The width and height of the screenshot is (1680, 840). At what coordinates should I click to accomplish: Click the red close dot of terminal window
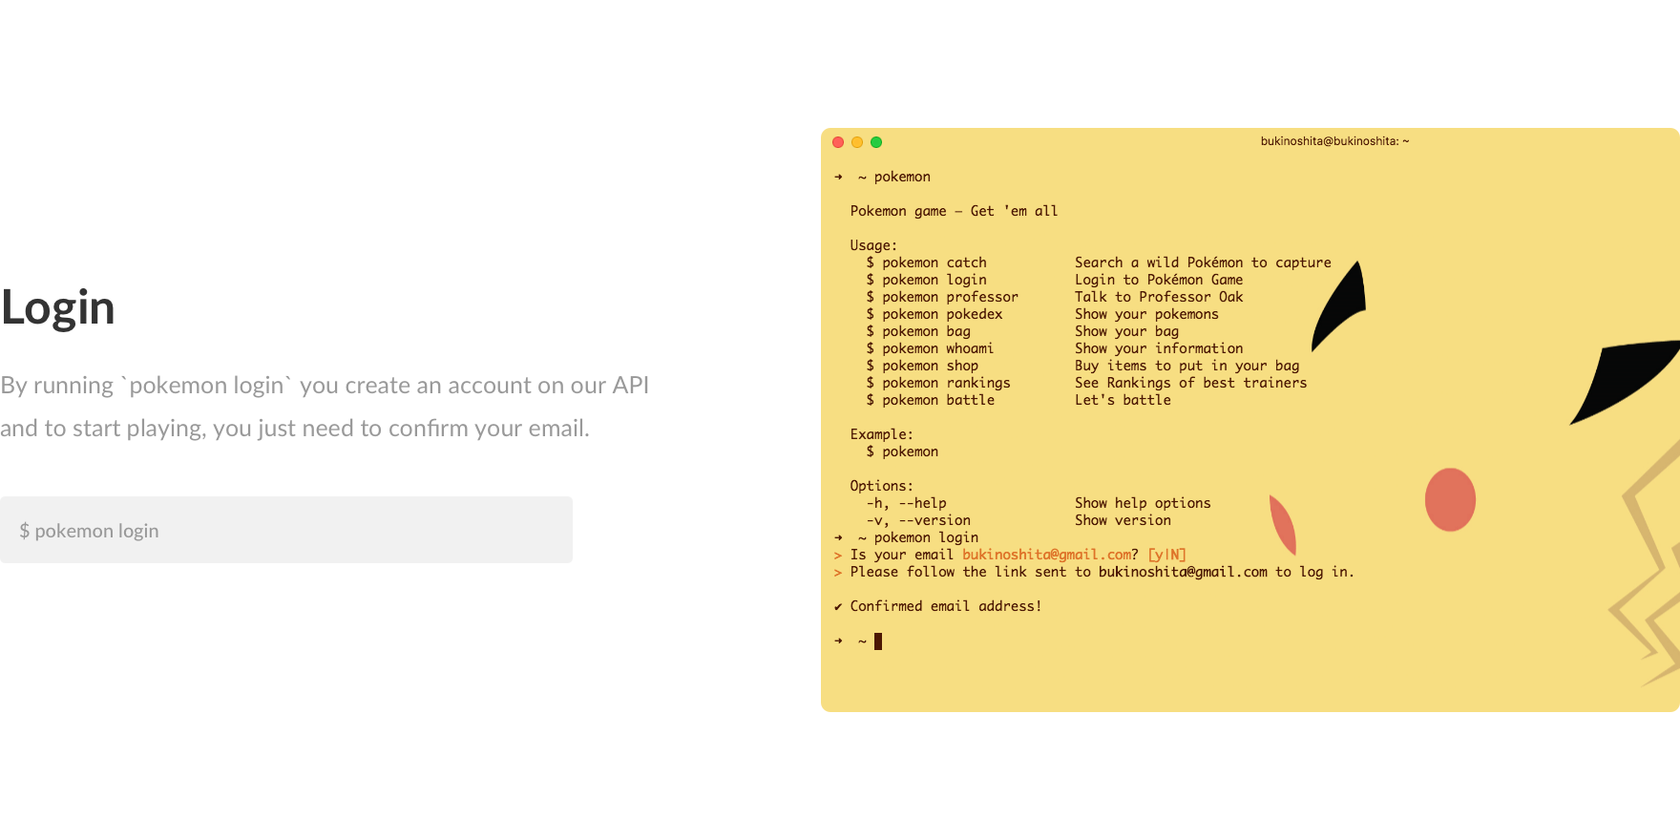[838, 142]
